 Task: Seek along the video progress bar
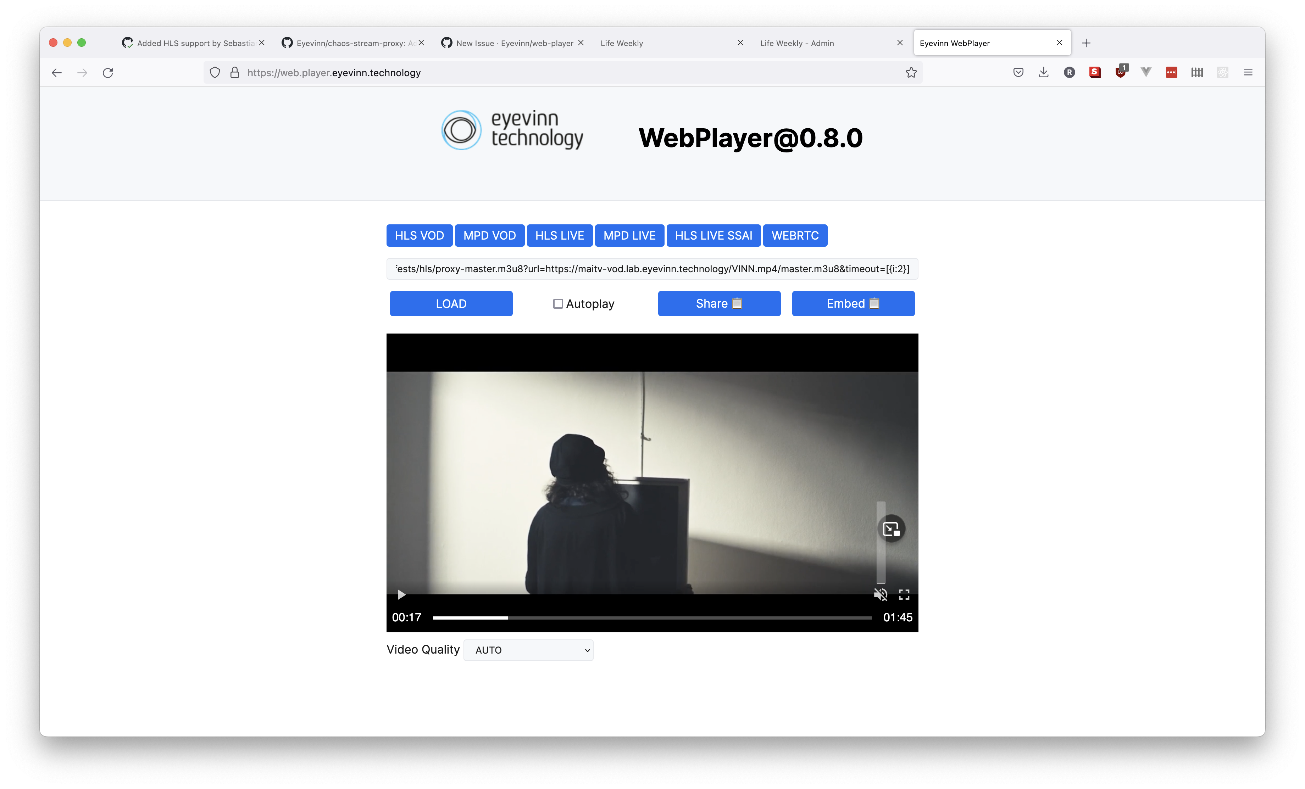(651, 617)
